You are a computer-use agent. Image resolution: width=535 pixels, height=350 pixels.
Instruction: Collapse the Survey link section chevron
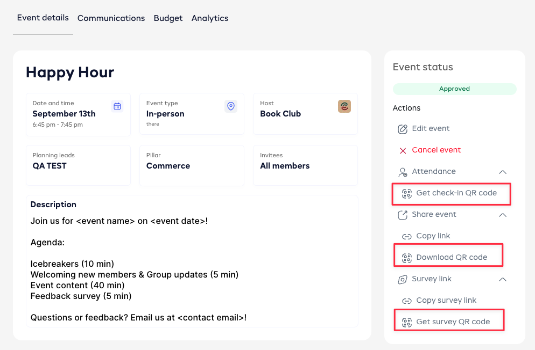pyautogui.click(x=503, y=279)
